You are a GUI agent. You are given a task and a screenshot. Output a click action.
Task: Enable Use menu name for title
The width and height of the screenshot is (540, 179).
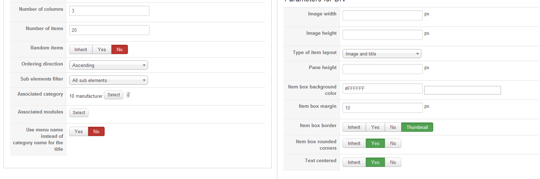(78, 132)
